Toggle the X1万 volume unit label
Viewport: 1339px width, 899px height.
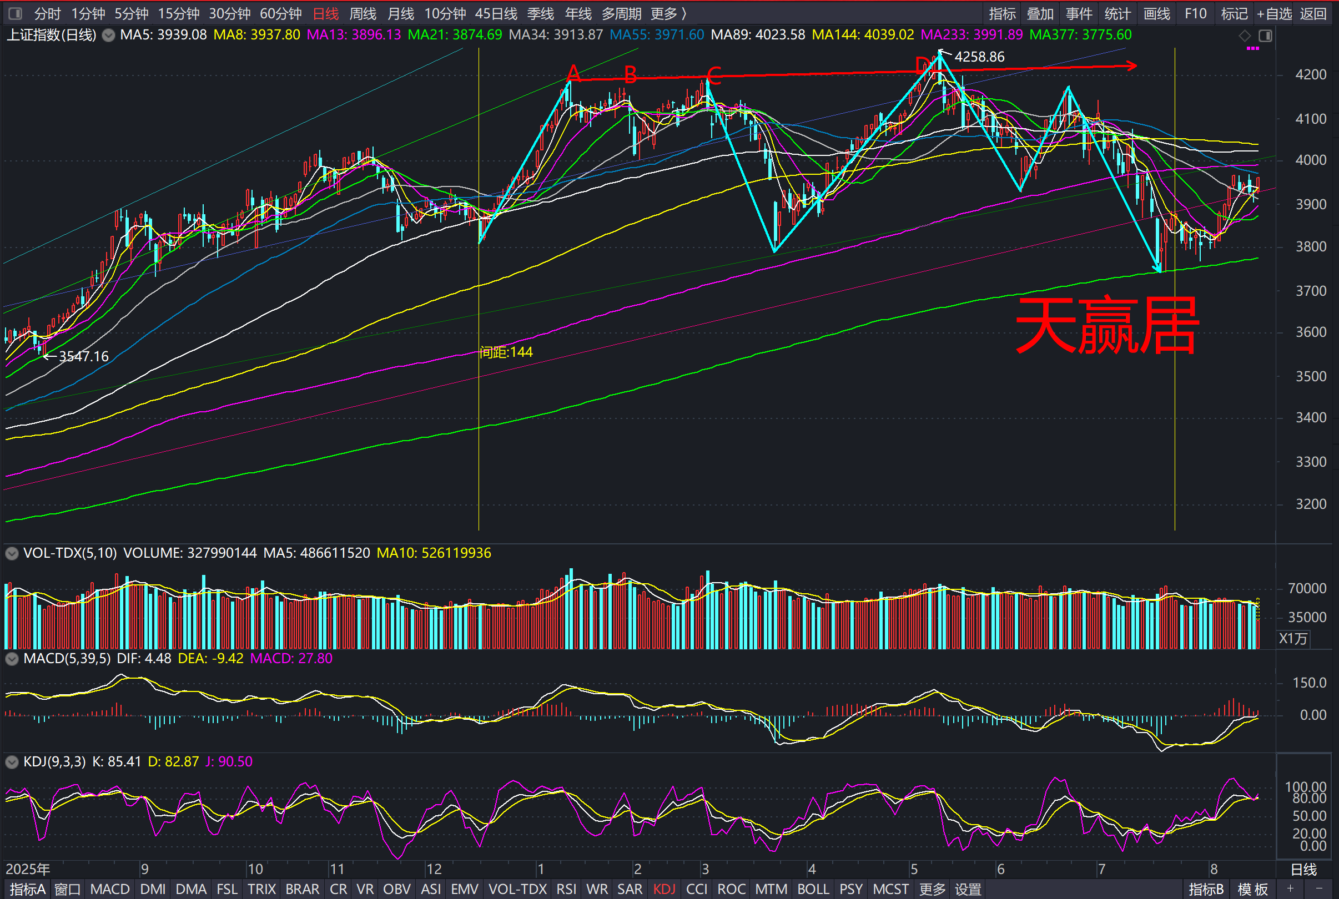point(1293,639)
